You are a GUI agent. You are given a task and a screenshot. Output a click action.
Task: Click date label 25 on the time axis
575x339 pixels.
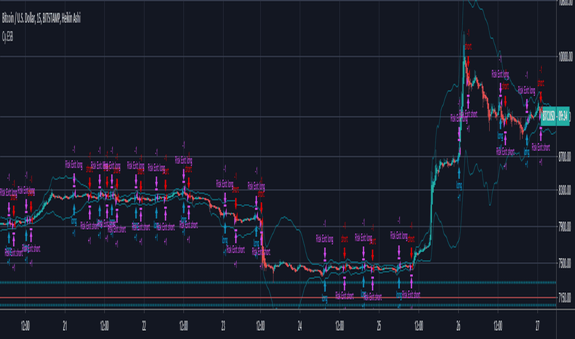pyautogui.click(x=379, y=326)
